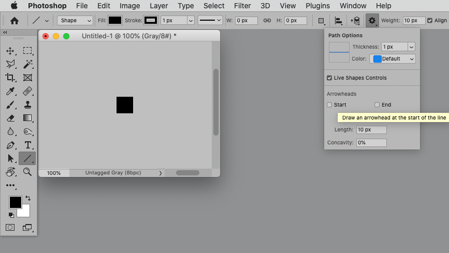
Task: Select the Crop tool
Action: pyautogui.click(x=10, y=78)
